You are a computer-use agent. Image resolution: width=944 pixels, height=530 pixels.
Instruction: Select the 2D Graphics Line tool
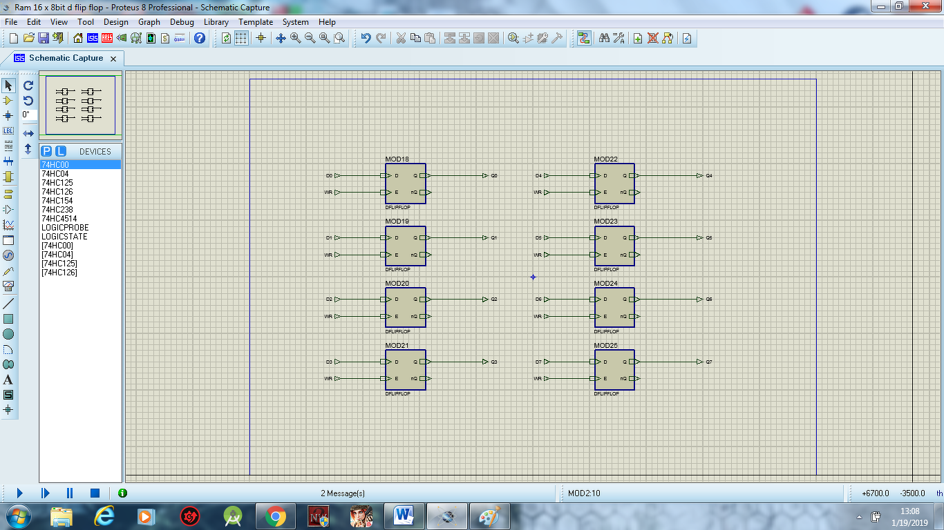coord(8,304)
